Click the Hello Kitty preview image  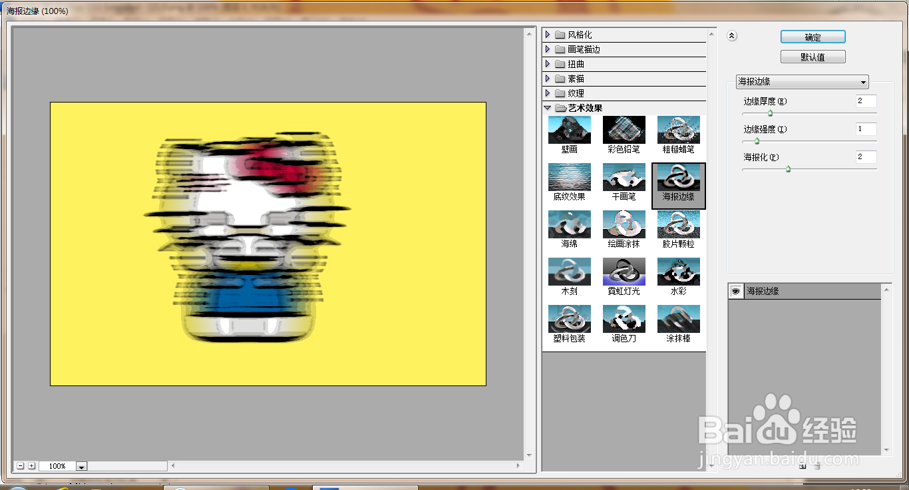(x=268, y=244)
